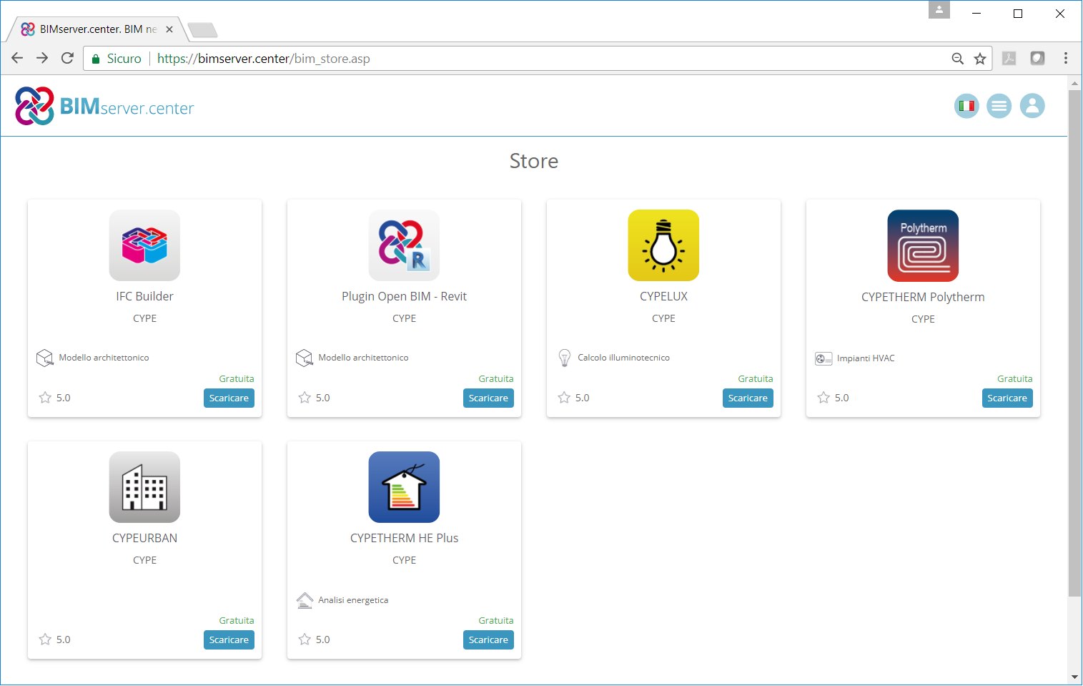Click the Scaricare button for Plugin Open BIM - Revit
The image size is (1083, 686).
click(x=488, y=398)
